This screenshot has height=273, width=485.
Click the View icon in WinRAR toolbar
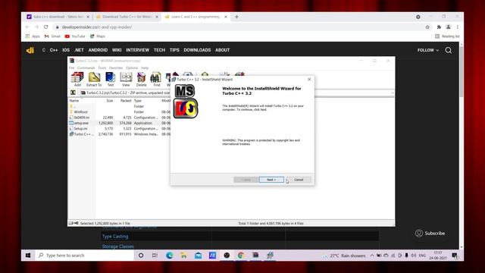click(126, 79)
